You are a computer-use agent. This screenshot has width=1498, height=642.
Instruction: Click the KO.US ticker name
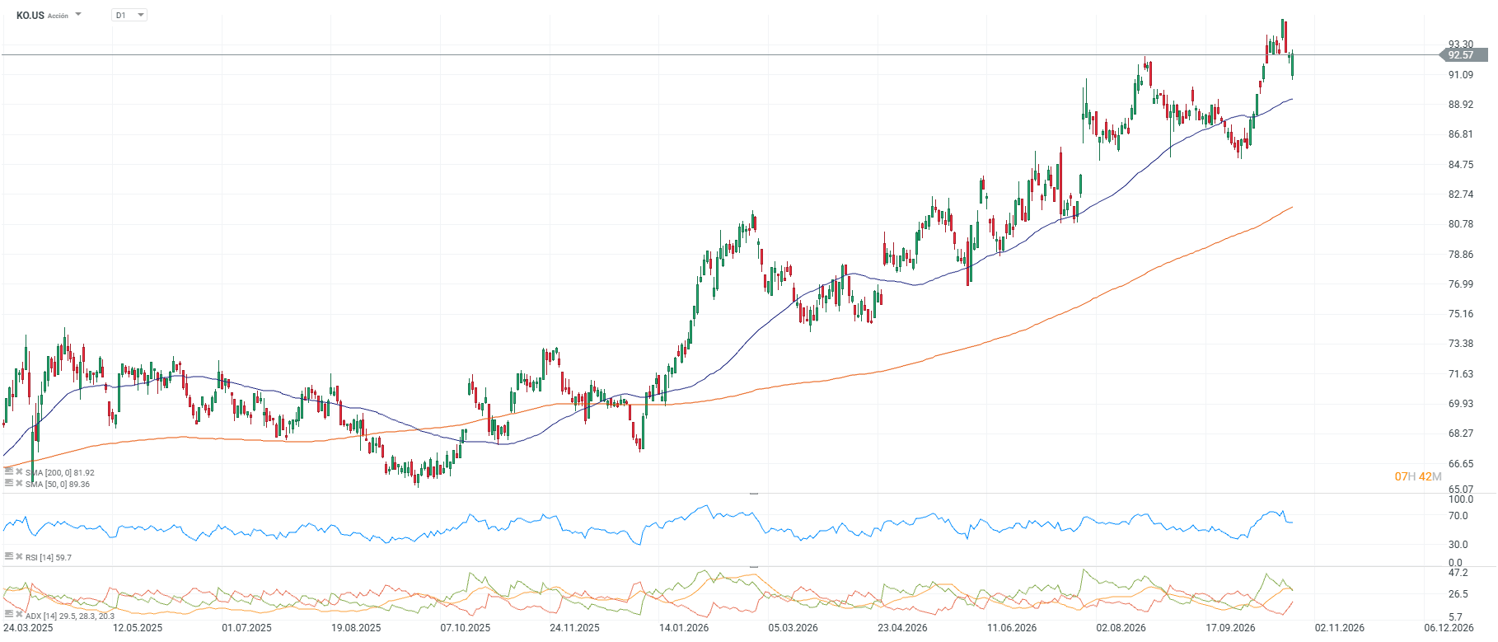click(x=30, y=15)
